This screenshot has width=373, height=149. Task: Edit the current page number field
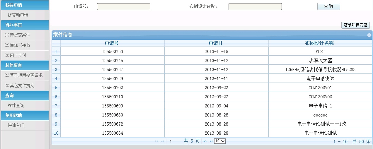click(173, 141)
